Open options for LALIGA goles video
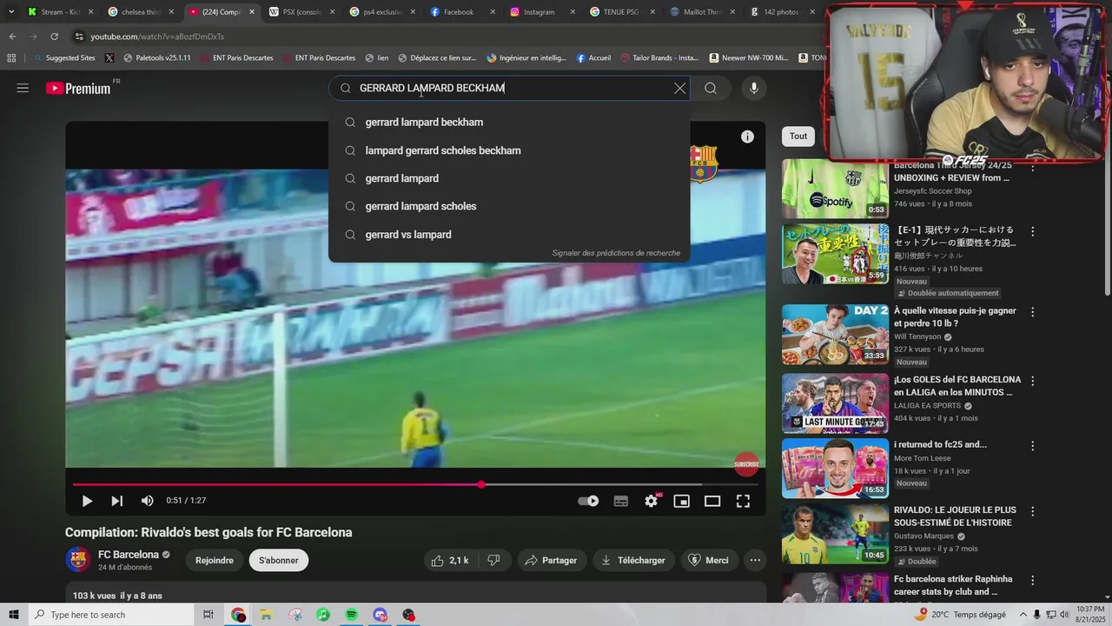 pyautogui.click(x=1032, y=382)
